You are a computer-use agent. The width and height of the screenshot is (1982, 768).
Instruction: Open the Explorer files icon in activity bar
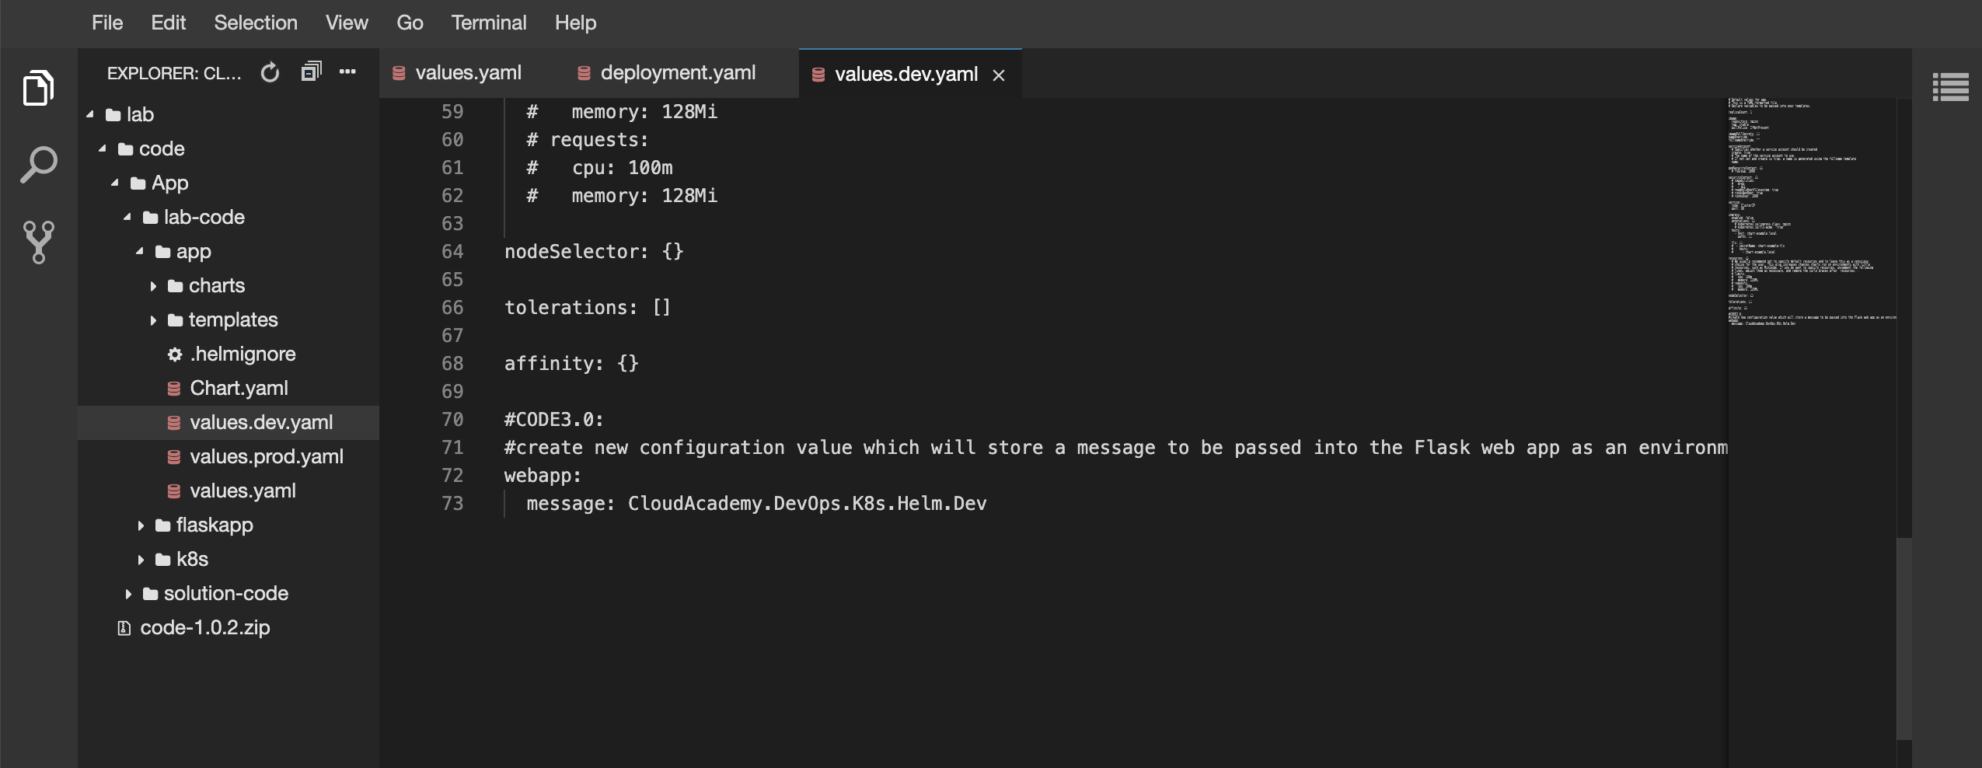pos(38,87)
